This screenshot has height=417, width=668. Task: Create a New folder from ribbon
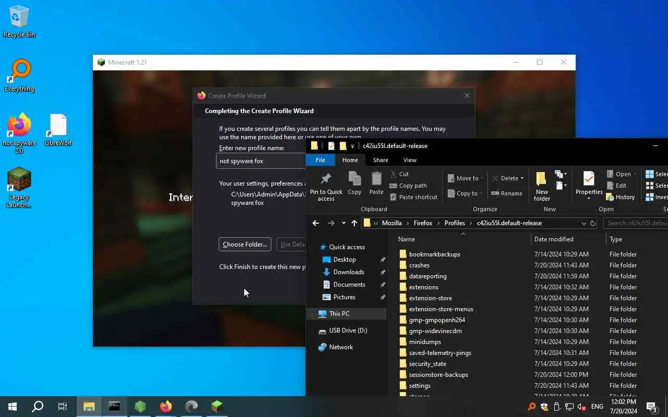pos(542,187)
